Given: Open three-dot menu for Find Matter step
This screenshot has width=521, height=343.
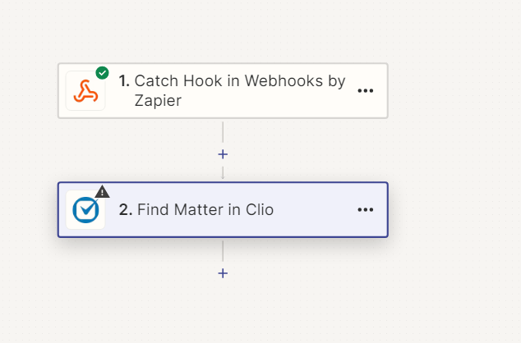Looking at the screenshot, I should click(x=366, y=209).
